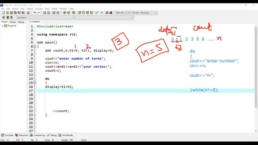
Task: Open the Resources bottom panel tab
Action: pyautogui.click(x=21, y=135)
